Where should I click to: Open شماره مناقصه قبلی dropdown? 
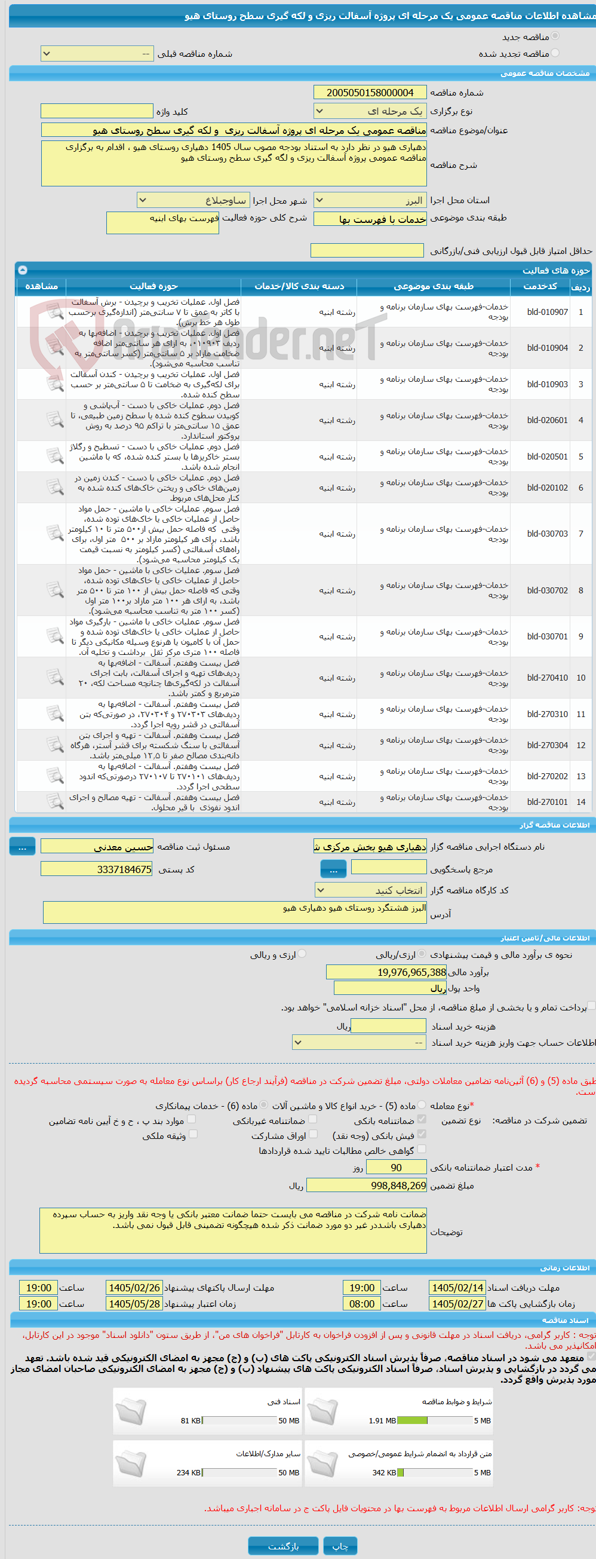(97, 54)
